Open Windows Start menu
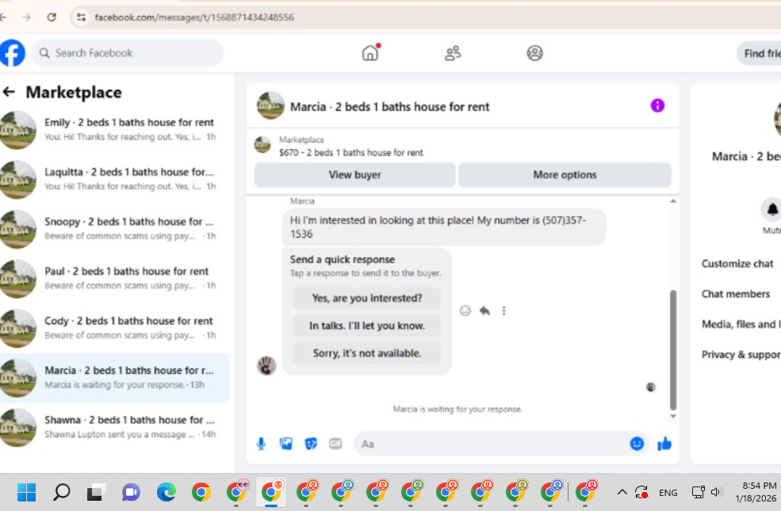 coord(26,493)
